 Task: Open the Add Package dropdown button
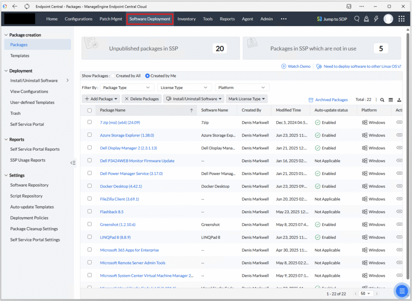pyautogui.click(x=101, y=99)
